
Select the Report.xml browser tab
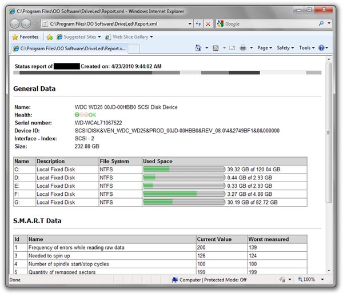(69, 49)
